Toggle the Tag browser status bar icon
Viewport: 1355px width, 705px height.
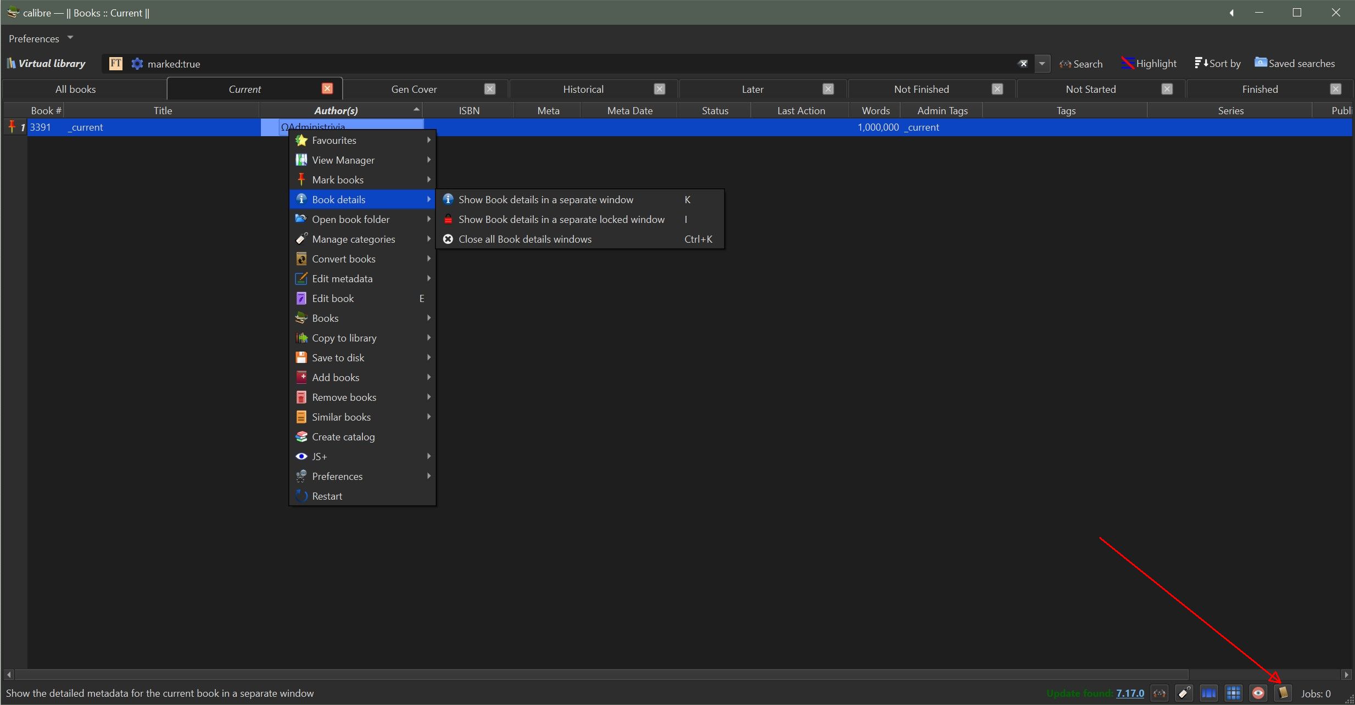click(x=1184, y=693)
